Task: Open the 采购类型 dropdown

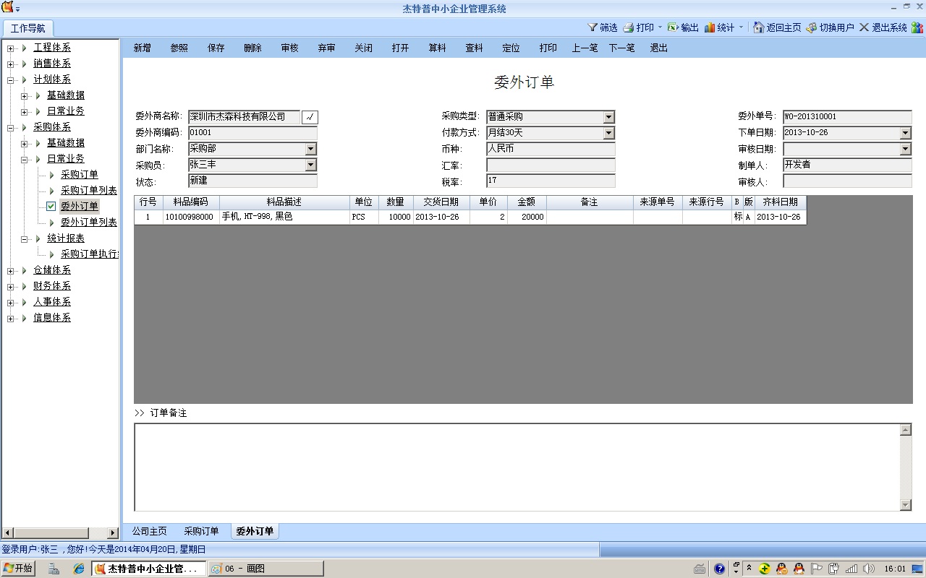Action: click(x=608, y=117)
